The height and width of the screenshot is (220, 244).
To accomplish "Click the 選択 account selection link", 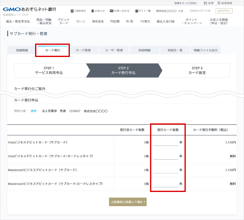I will [34, 111].
